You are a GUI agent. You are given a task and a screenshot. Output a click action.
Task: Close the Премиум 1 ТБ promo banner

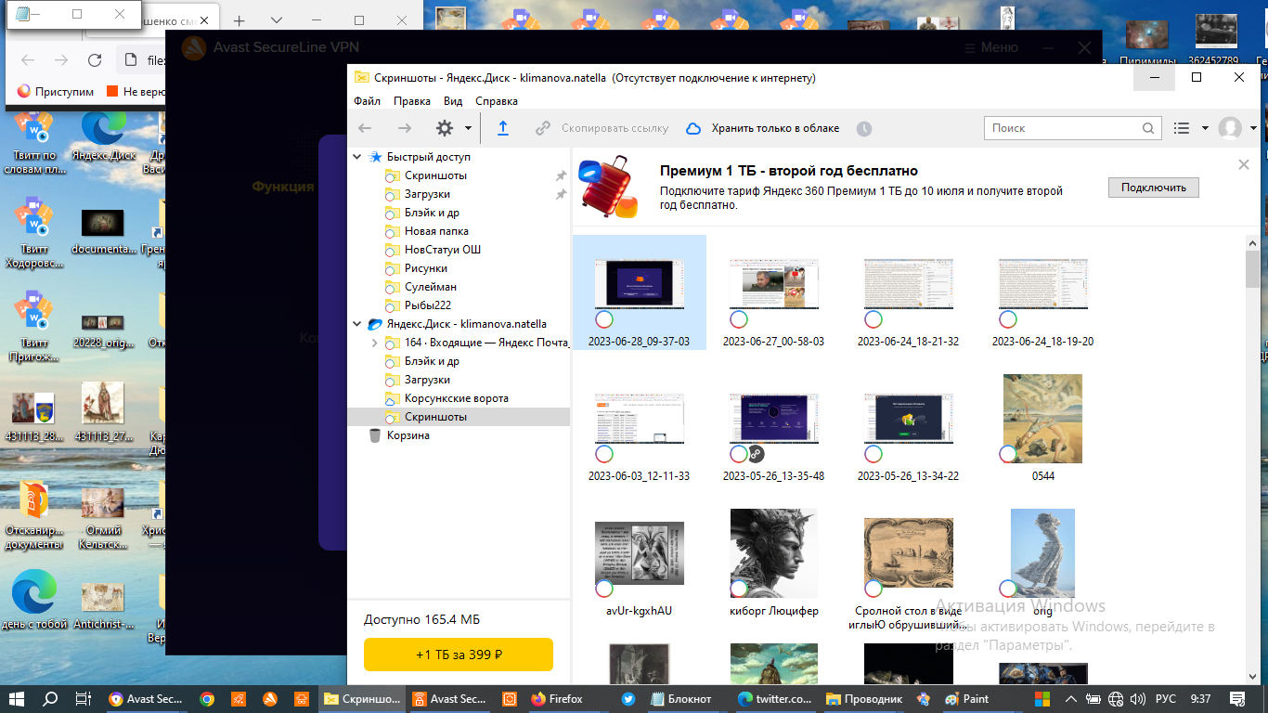pyautogui.click(x=1244, y=164)
